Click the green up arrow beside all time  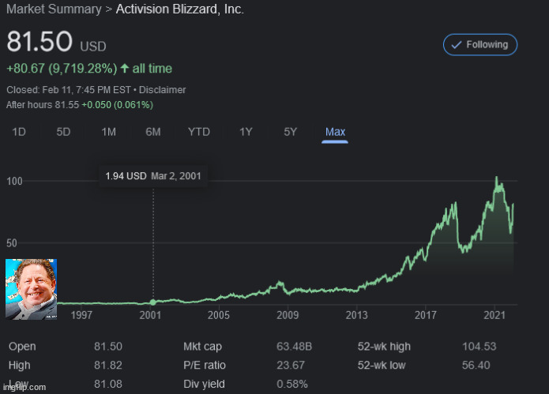pyautogui.click(x=125, y=68)
